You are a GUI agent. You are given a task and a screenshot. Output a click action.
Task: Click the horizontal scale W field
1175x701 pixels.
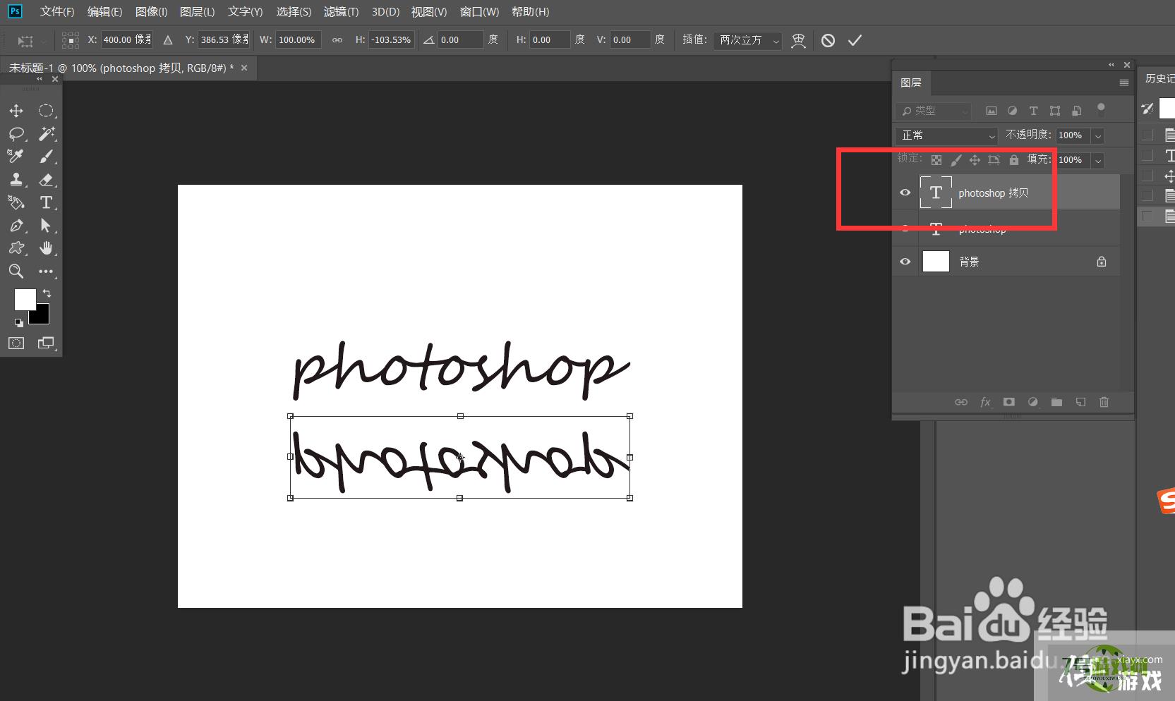[x=299, y=40]
